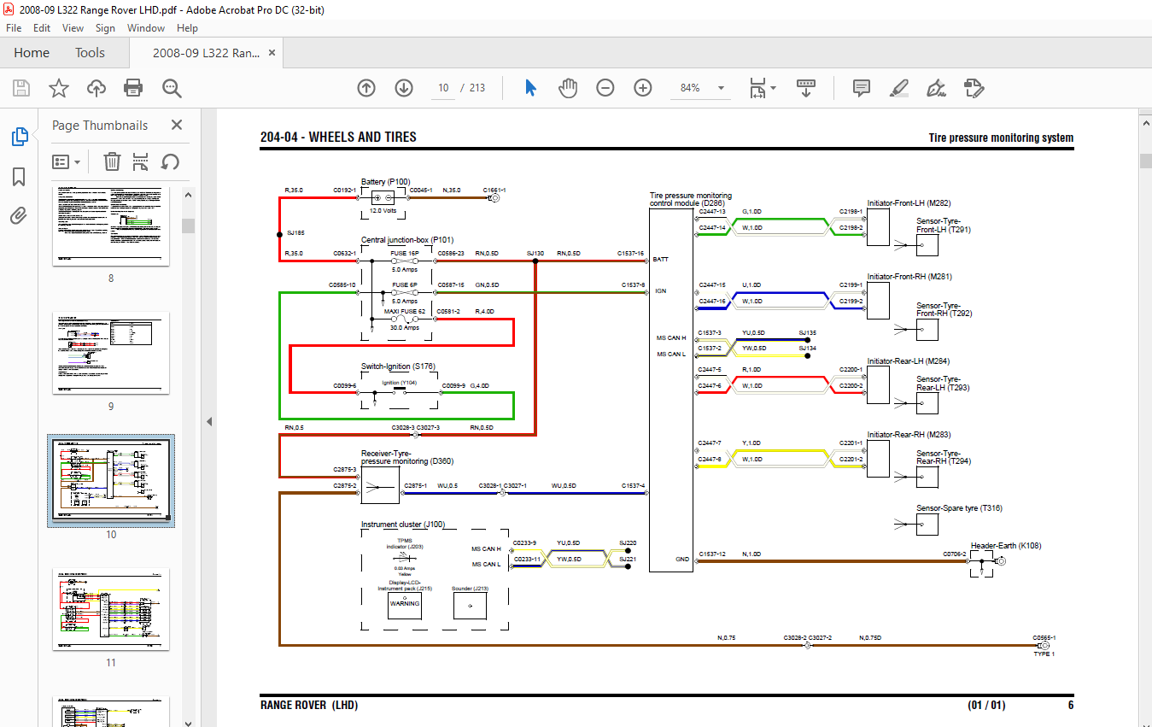Click the 'Battery (P100)' label
The width and height of the screenshot is (1152, 727).
[x=386, y=182]
